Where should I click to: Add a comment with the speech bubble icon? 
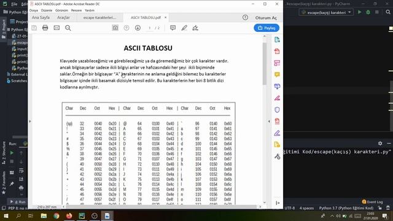point(173,28)
